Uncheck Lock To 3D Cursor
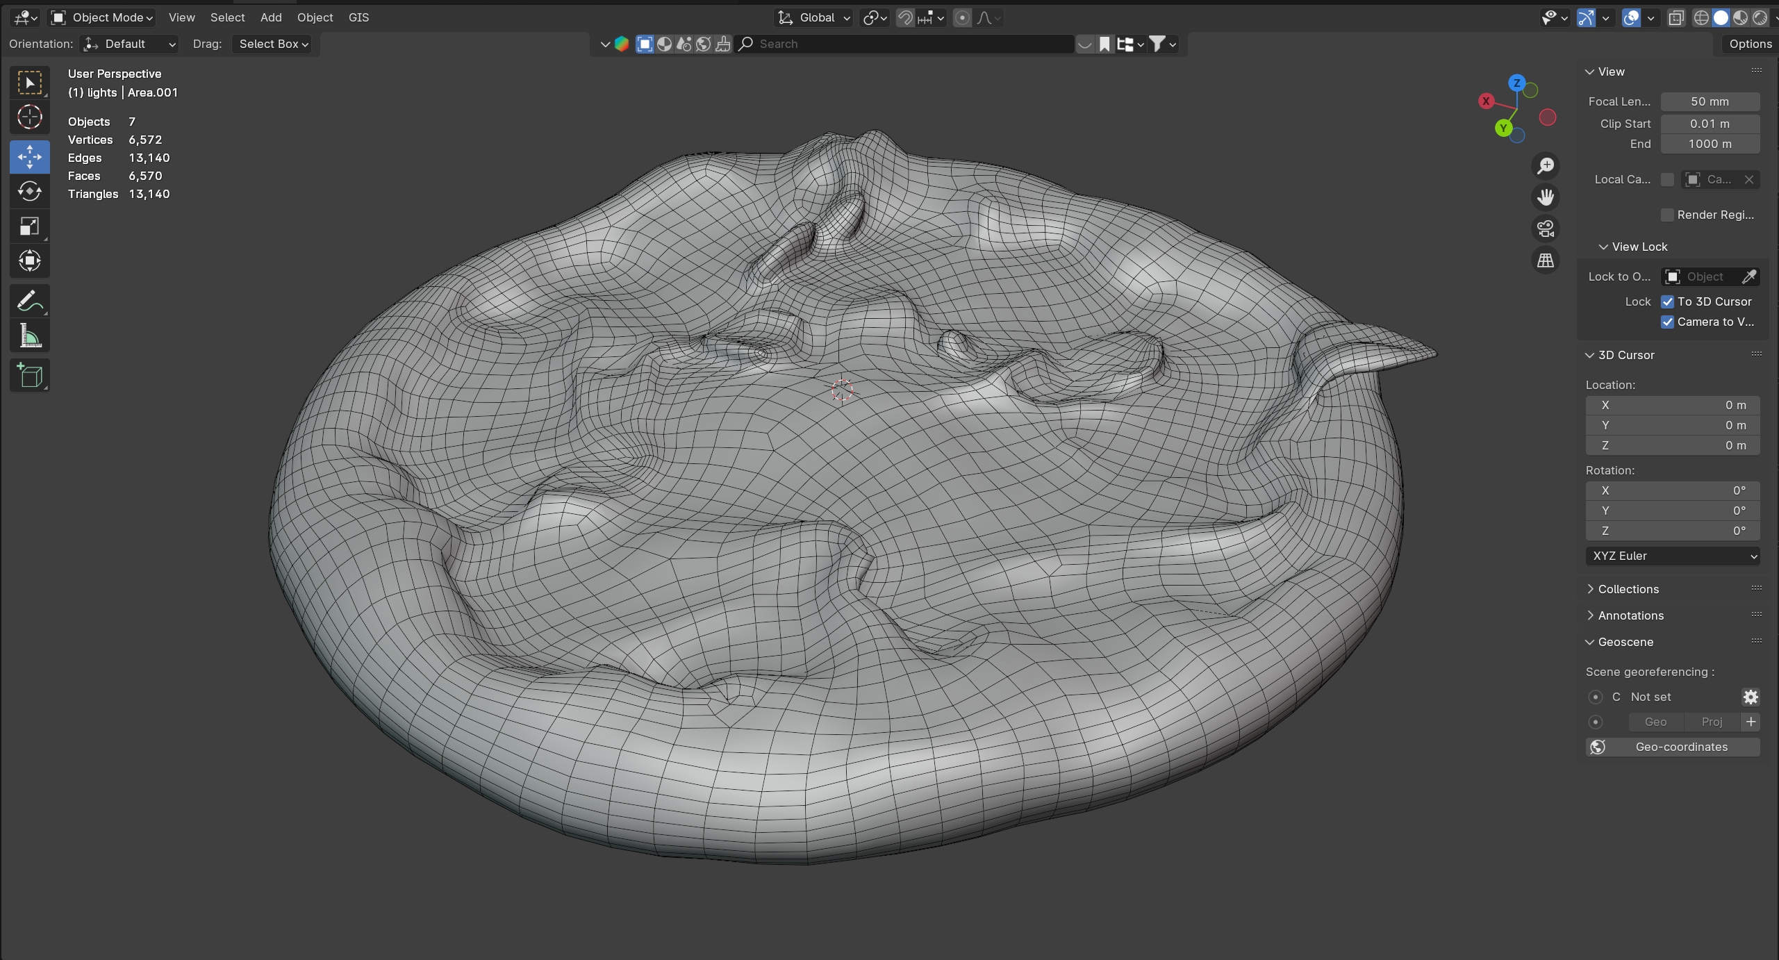The width and height of the screenshot is (1779, 960). [x=1667, y=301]
